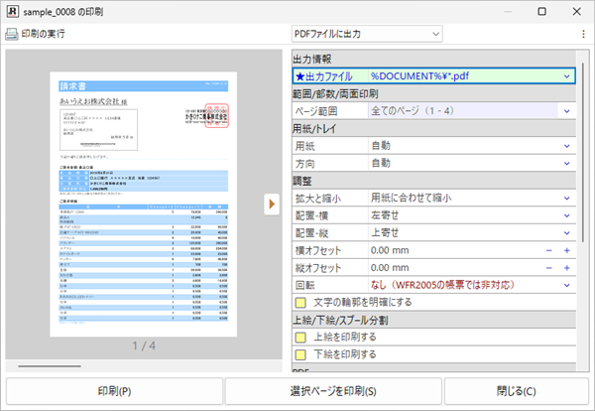
Task: Click the 印刷(P) button
Action: (x=114, y=391)
